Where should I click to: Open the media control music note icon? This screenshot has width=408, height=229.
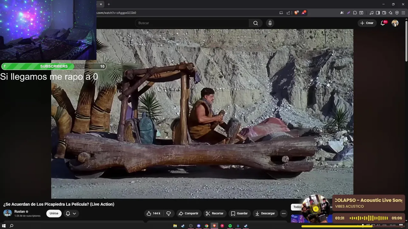[x=371, y=13]
